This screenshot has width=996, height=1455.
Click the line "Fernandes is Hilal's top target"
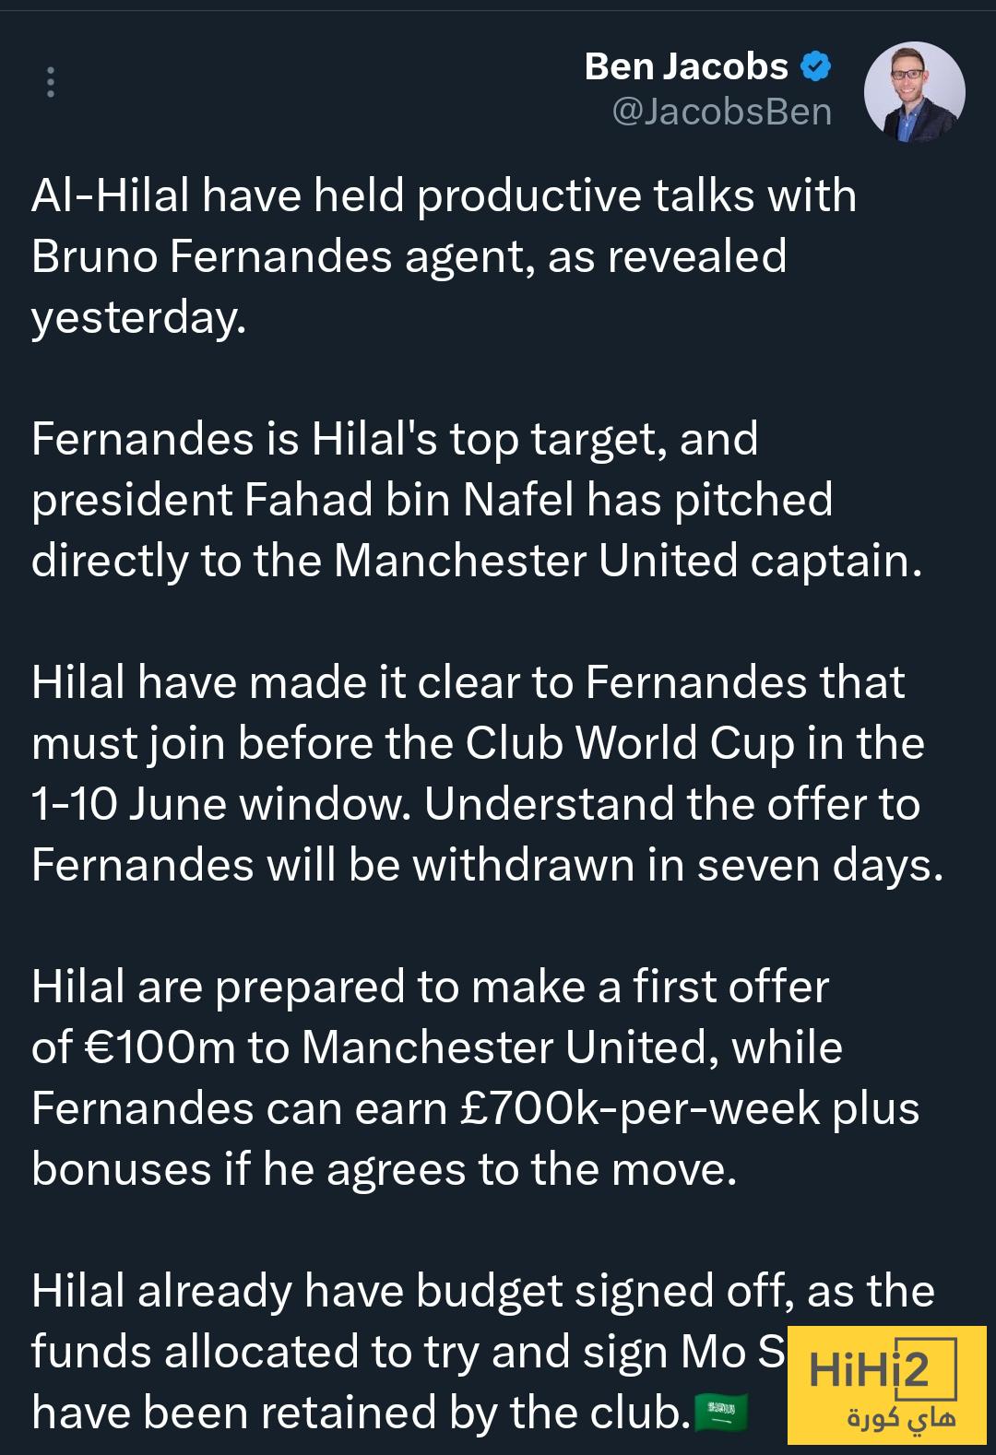click(394, 439)
